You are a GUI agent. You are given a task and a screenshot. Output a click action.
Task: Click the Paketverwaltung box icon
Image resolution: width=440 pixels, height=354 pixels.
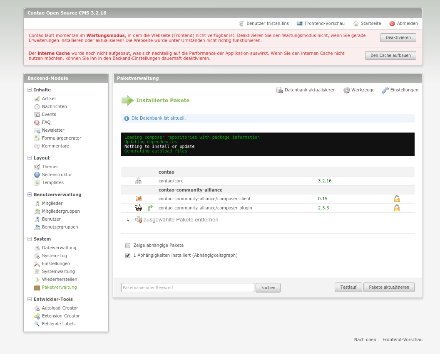coord(37,288)
